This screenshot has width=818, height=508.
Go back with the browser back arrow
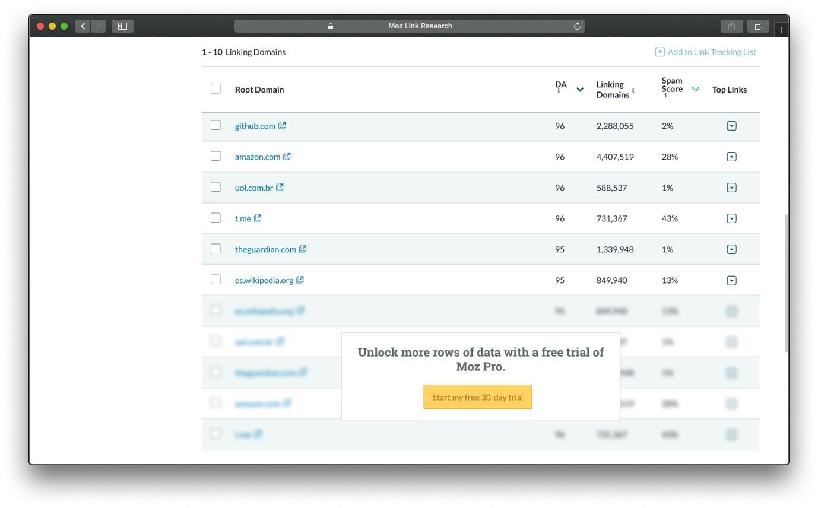point(83,26)
